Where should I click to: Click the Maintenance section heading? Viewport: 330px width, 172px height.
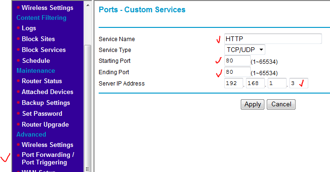click(36, 71)
